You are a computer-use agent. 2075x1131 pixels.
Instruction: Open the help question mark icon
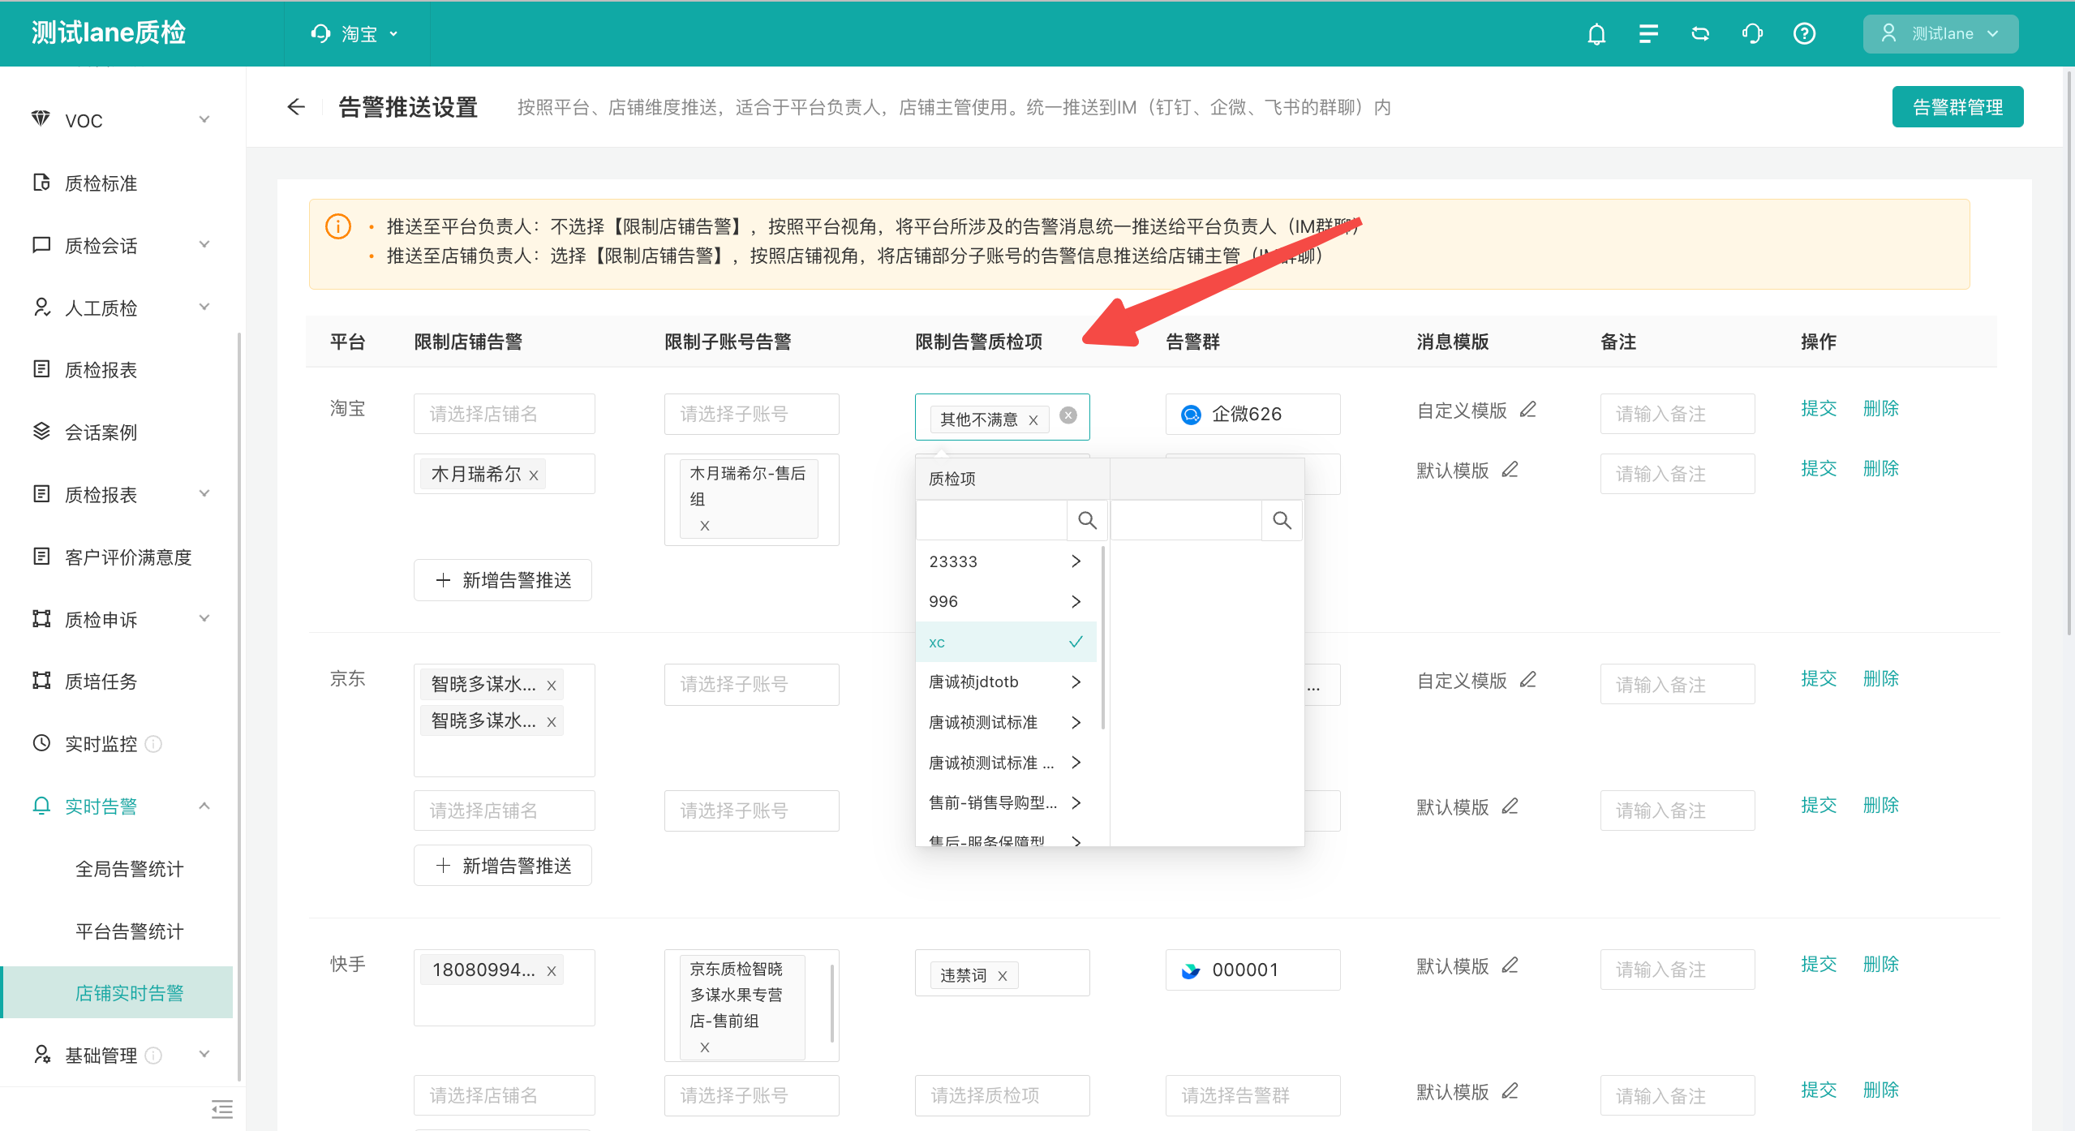coord(1804,33)
